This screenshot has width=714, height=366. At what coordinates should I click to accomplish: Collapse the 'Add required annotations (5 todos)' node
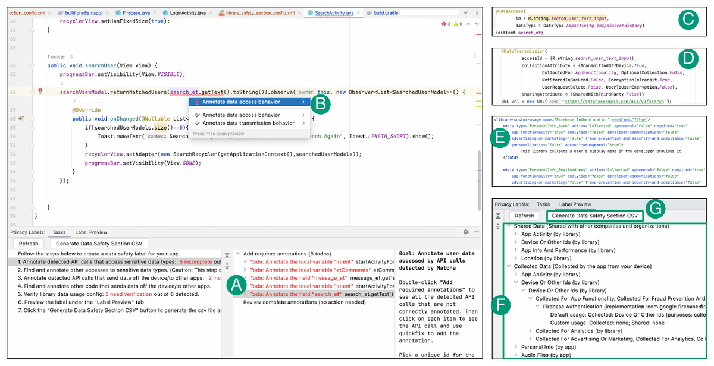[237, 254]
